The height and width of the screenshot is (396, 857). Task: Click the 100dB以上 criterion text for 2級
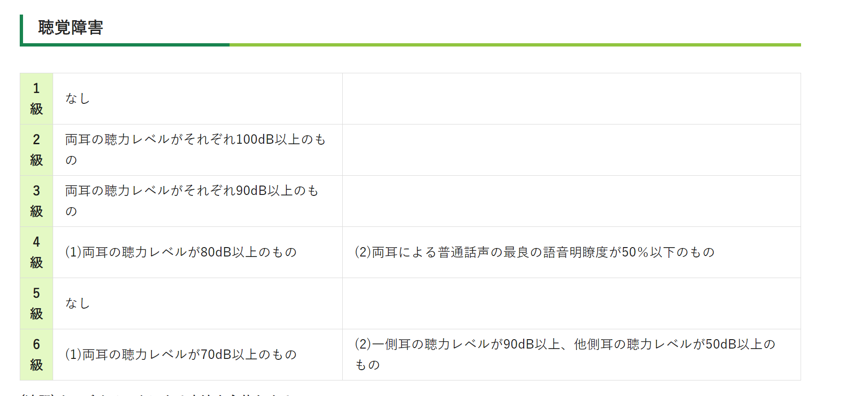pyautogui.click(x=195, y=150)
